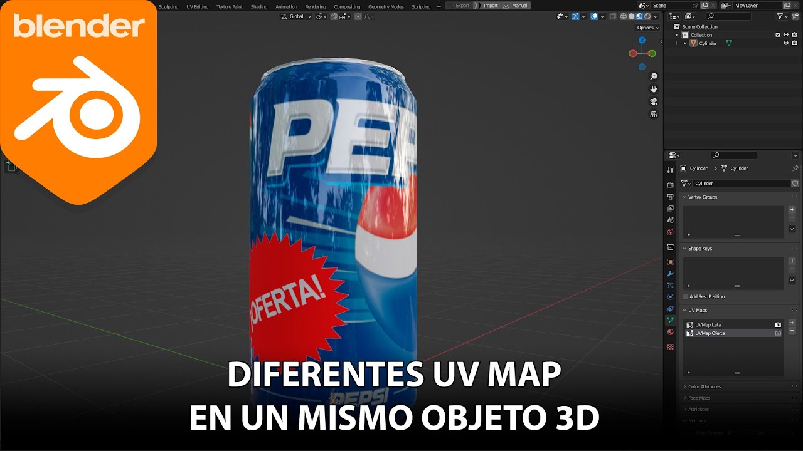Screen dimensions: 803x451
Task: Open Vertex Groups specials dropdown arrow
Action: [792, 229]
